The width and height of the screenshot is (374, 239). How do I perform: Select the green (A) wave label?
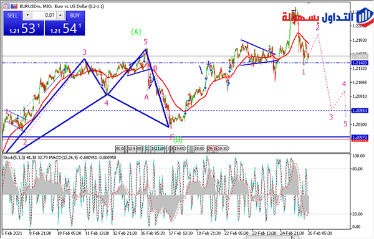click(136, 32)
